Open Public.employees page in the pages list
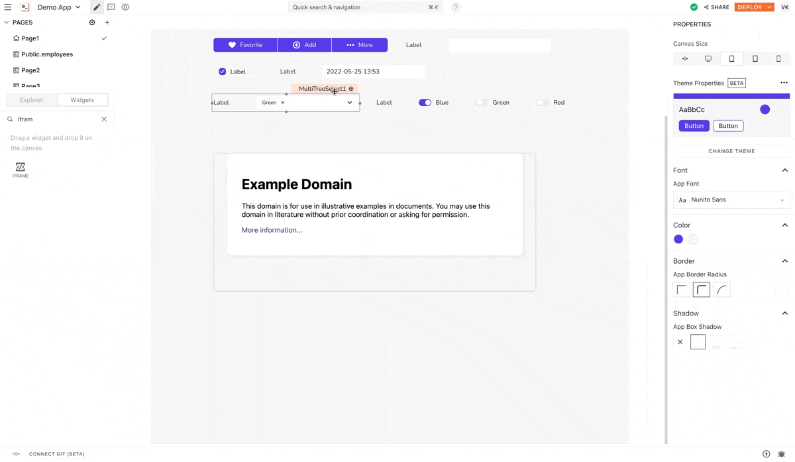This screenshot has width=795, height=462. click(47, 54)
